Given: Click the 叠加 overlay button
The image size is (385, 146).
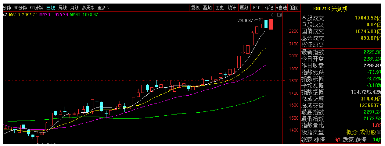Looking at the screenshot, I should click(x=207, y=8).
